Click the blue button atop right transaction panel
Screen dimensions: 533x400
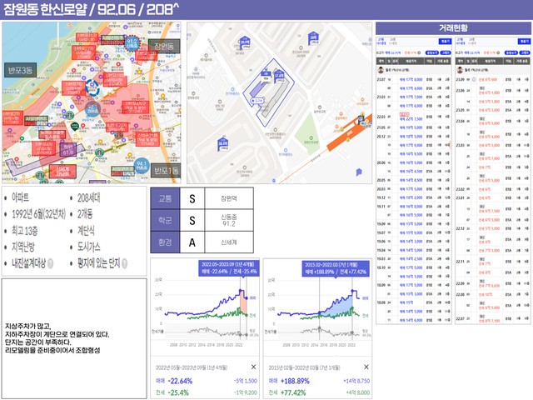(x=524, y=41)
